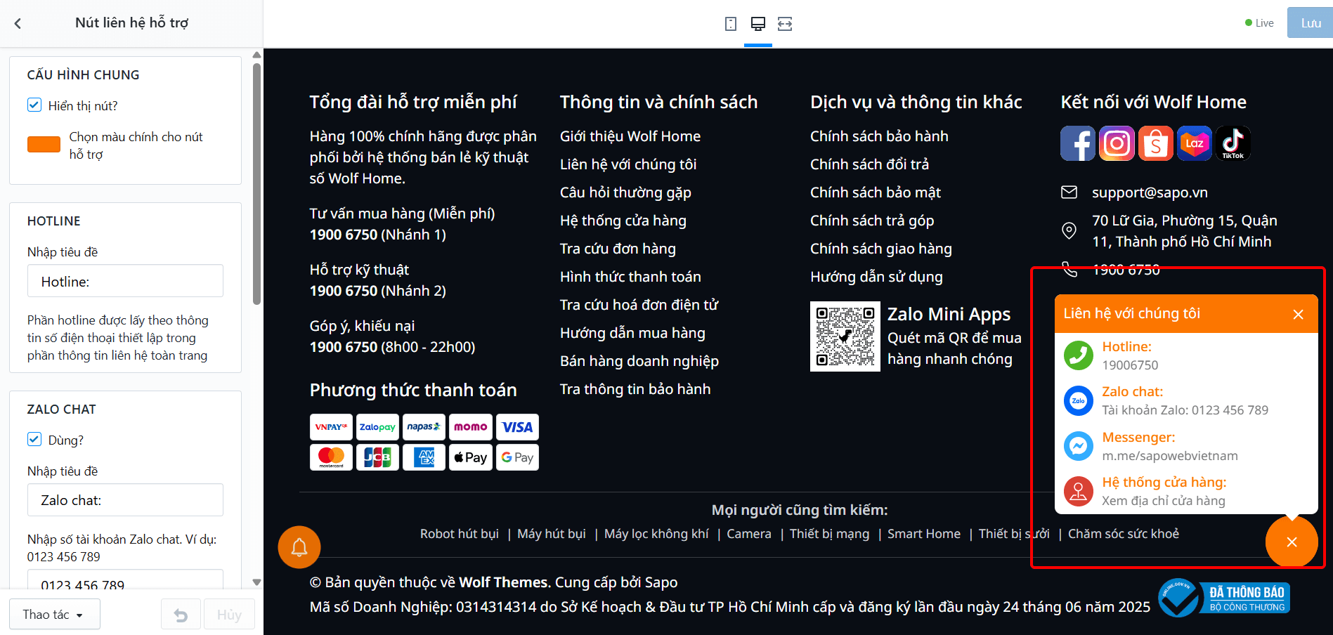
Task: Open 'Hình thức thanh toán' link
Action: (x=630, y=277)
